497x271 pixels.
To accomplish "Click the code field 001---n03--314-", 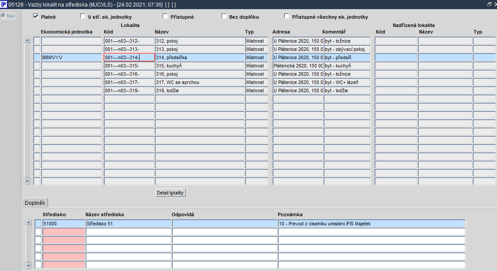I will 129,57.
